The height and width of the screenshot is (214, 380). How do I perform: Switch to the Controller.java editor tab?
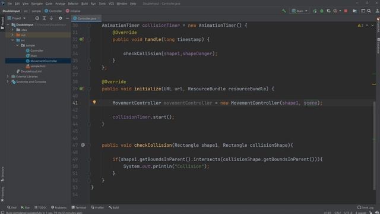click(x=87, y=18)
